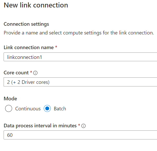Select the Batch mode radio button

(x=47, y=109)
